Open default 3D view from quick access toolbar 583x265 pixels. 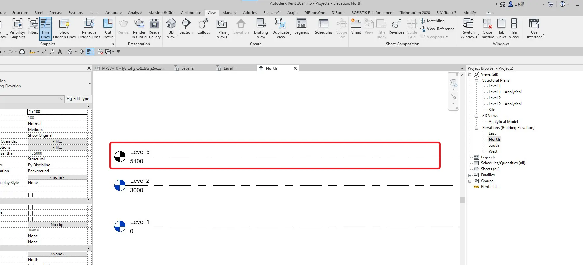pyautogui.click(x=70, y=52)
